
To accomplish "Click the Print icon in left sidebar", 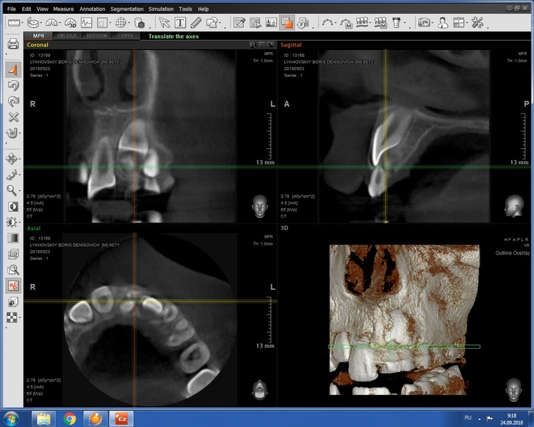I will point(12,45).
